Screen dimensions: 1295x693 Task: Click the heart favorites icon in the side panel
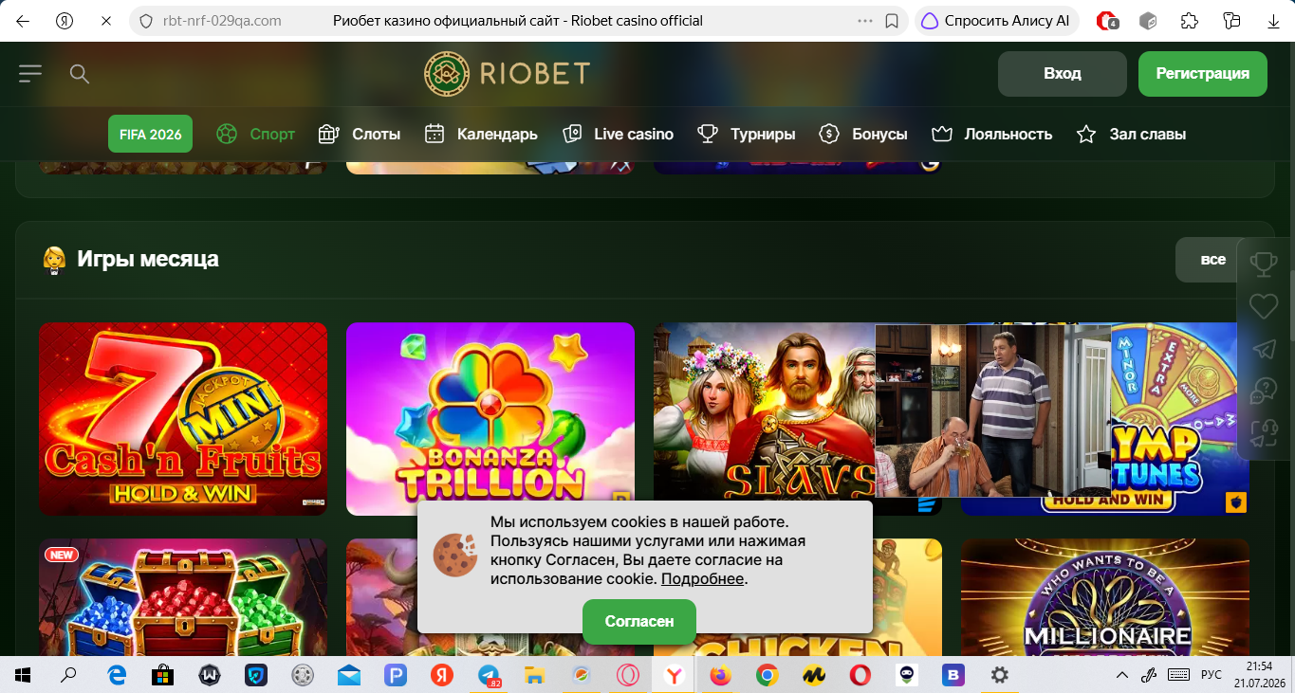coord(1263,306)
